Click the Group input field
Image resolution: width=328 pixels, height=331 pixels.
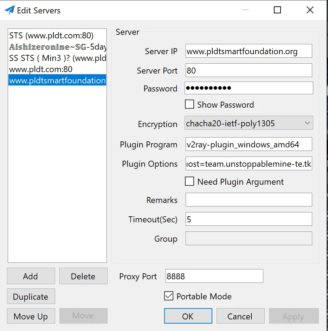249,238
